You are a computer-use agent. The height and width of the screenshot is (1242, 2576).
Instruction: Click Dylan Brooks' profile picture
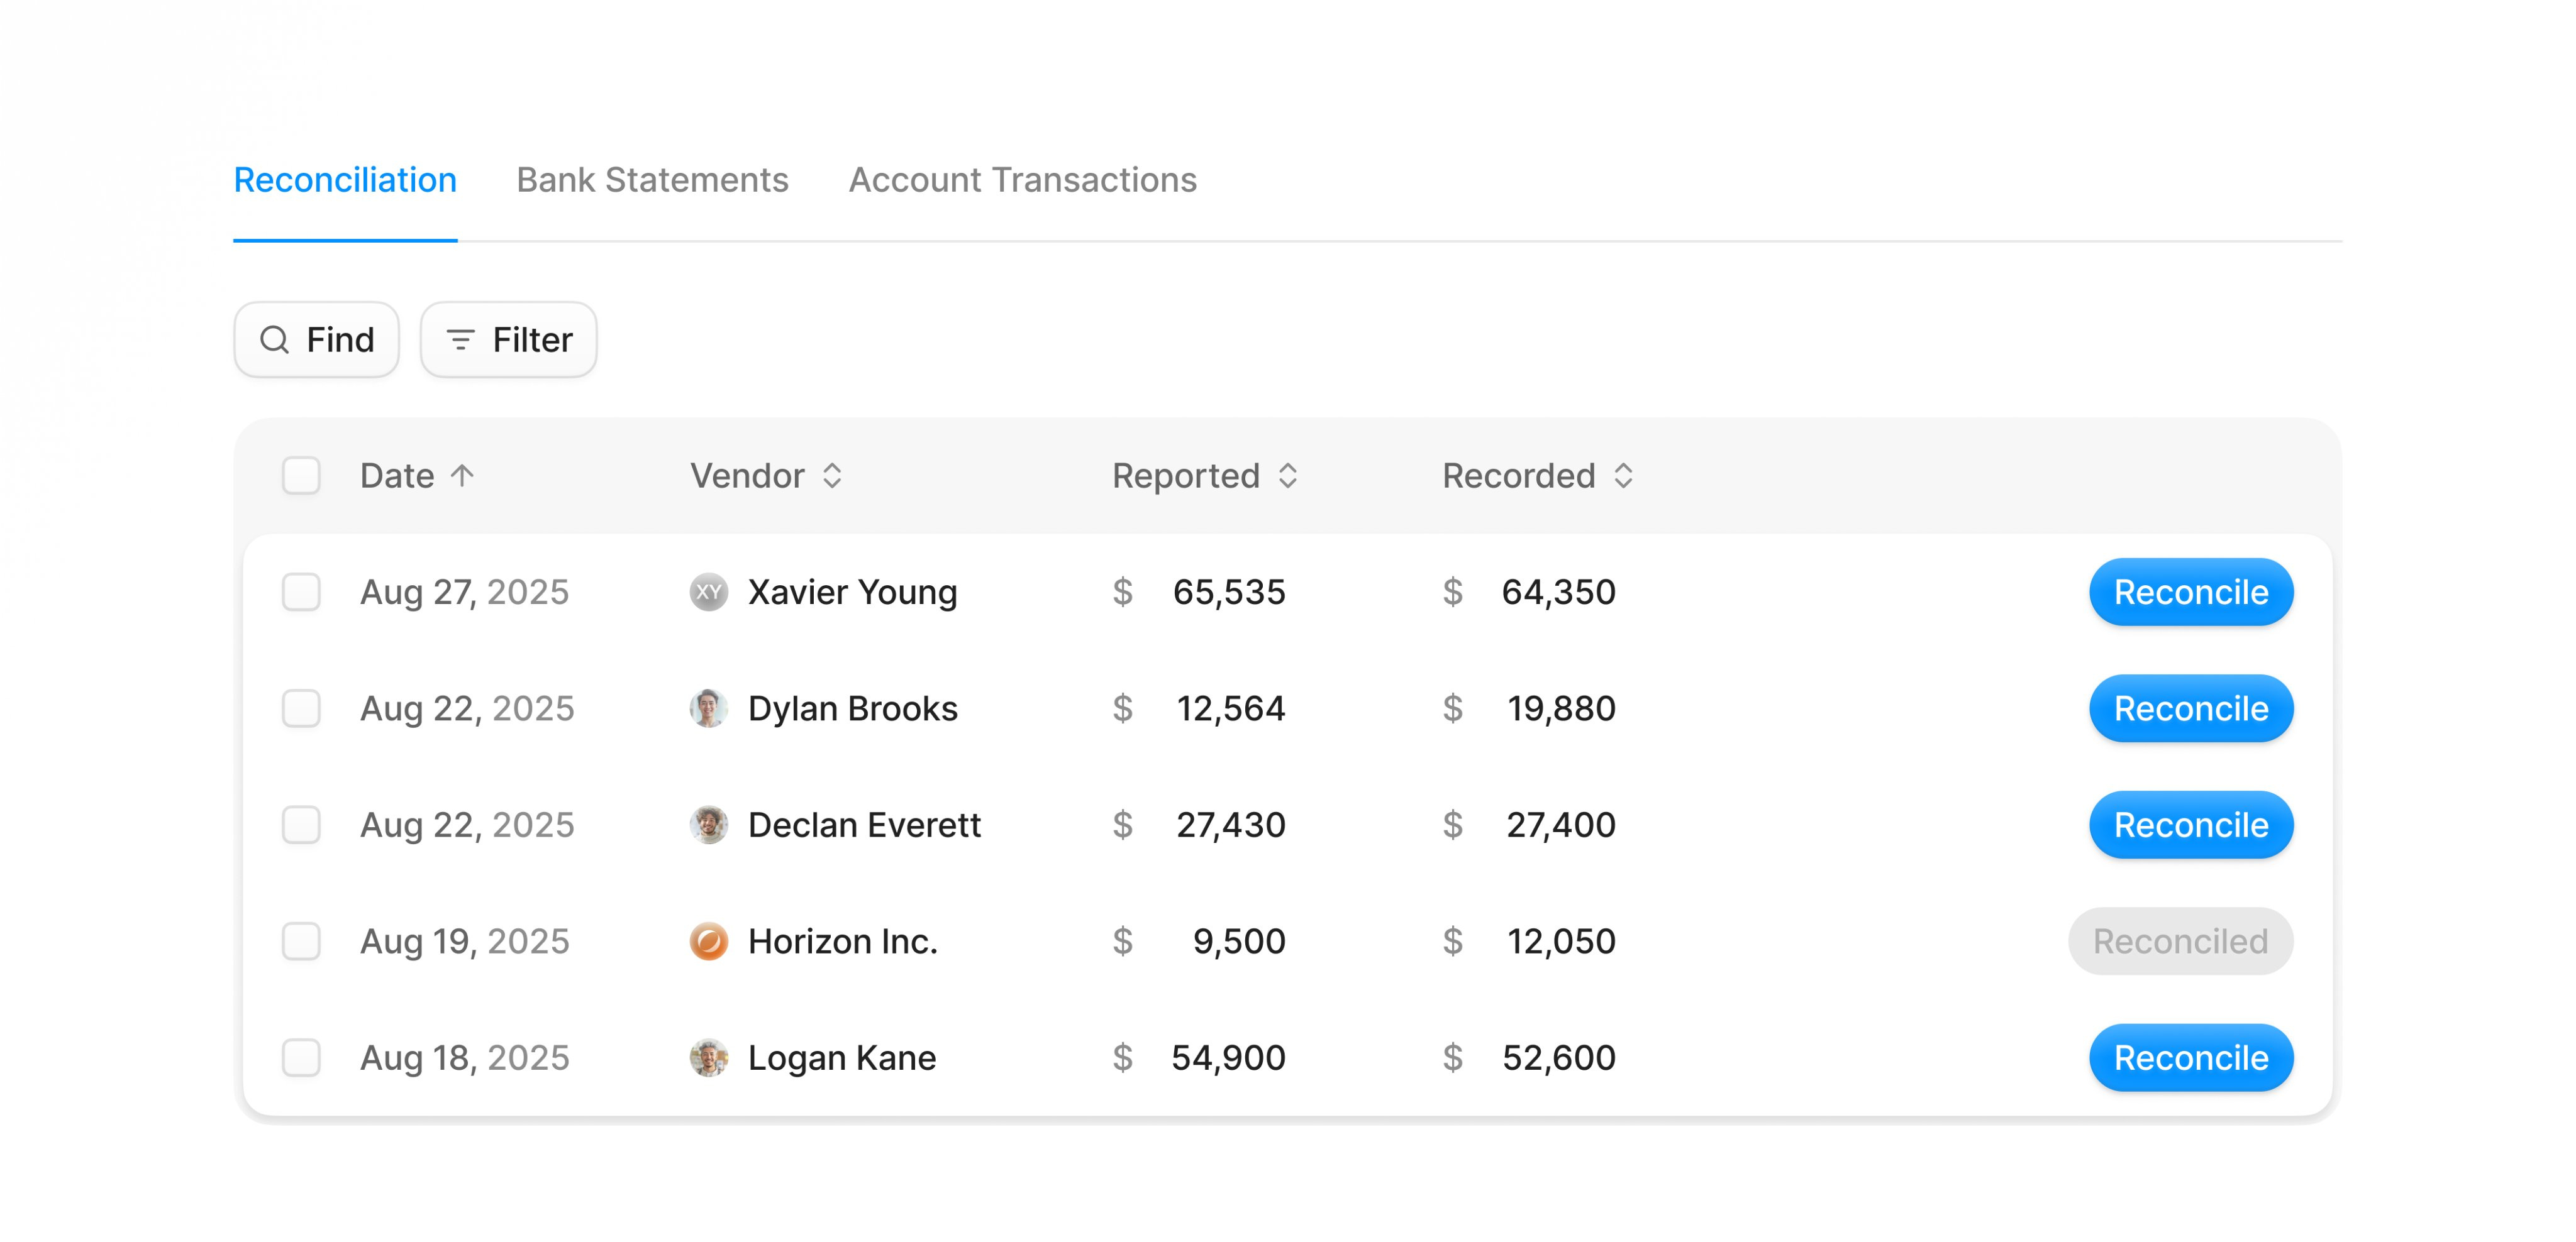(x=709, y=708)
